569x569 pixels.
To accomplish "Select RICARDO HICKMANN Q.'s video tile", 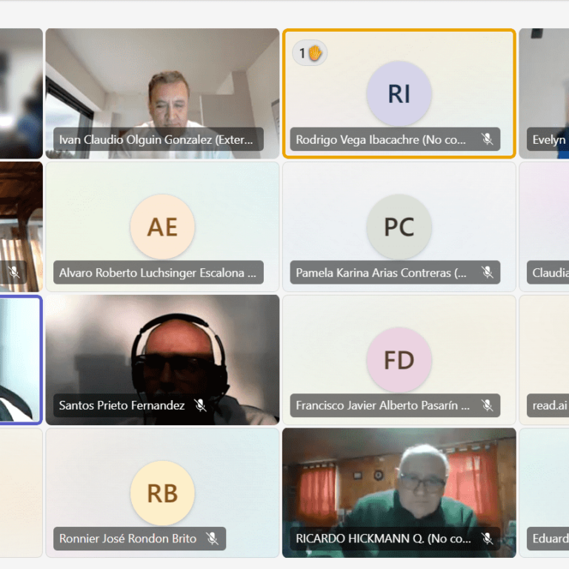I will click(399, 493).
